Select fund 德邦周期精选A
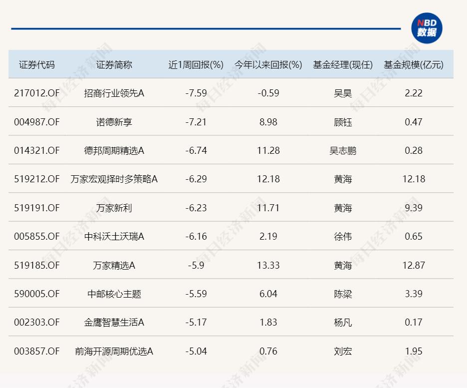The height and width of the screenshot is (388, 467). [x=114, y=150]
